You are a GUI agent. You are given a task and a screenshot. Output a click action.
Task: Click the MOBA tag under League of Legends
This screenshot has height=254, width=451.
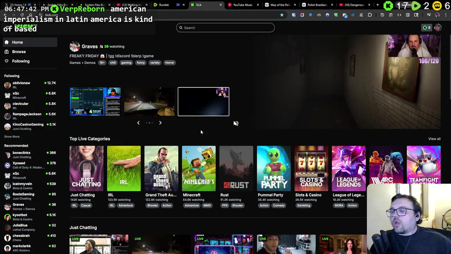tap(339, 206)
